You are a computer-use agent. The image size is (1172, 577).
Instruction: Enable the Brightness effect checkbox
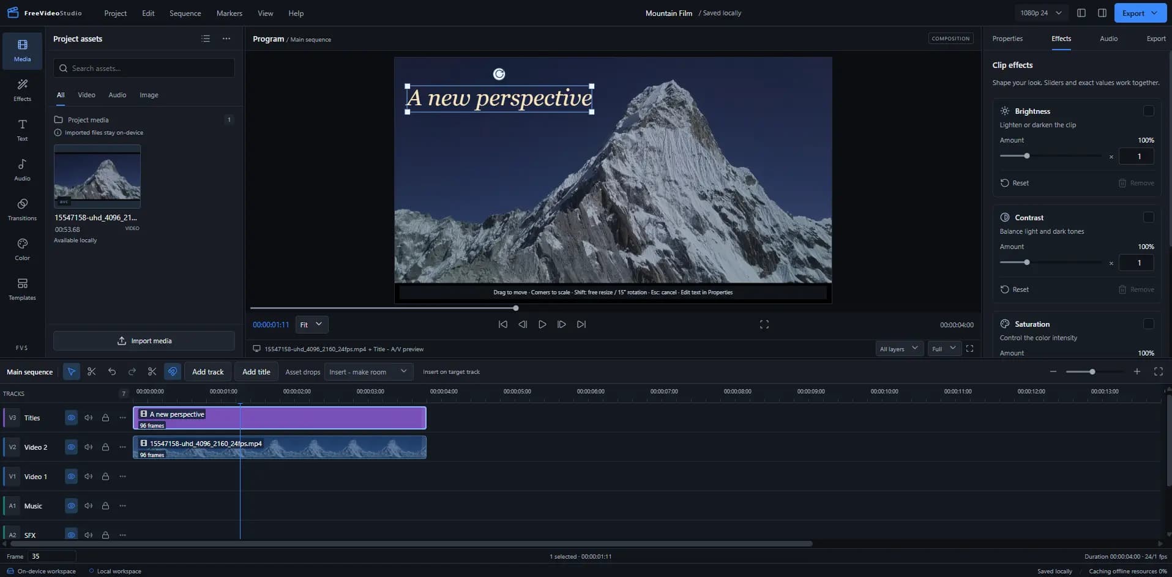click(x=1149, y=111)
